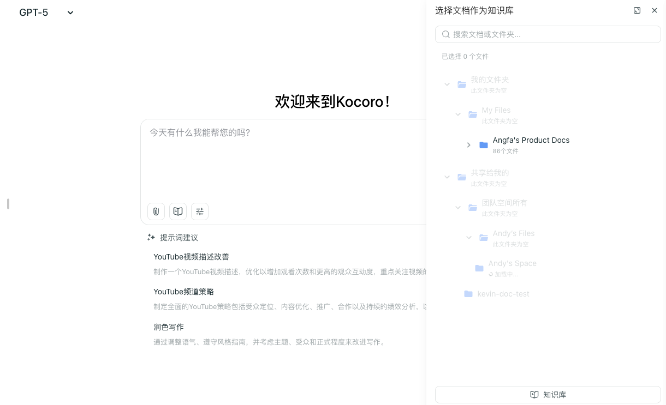Close the document selection panel
This screenshot has height=405, width=666.
[x=655, y=10]
